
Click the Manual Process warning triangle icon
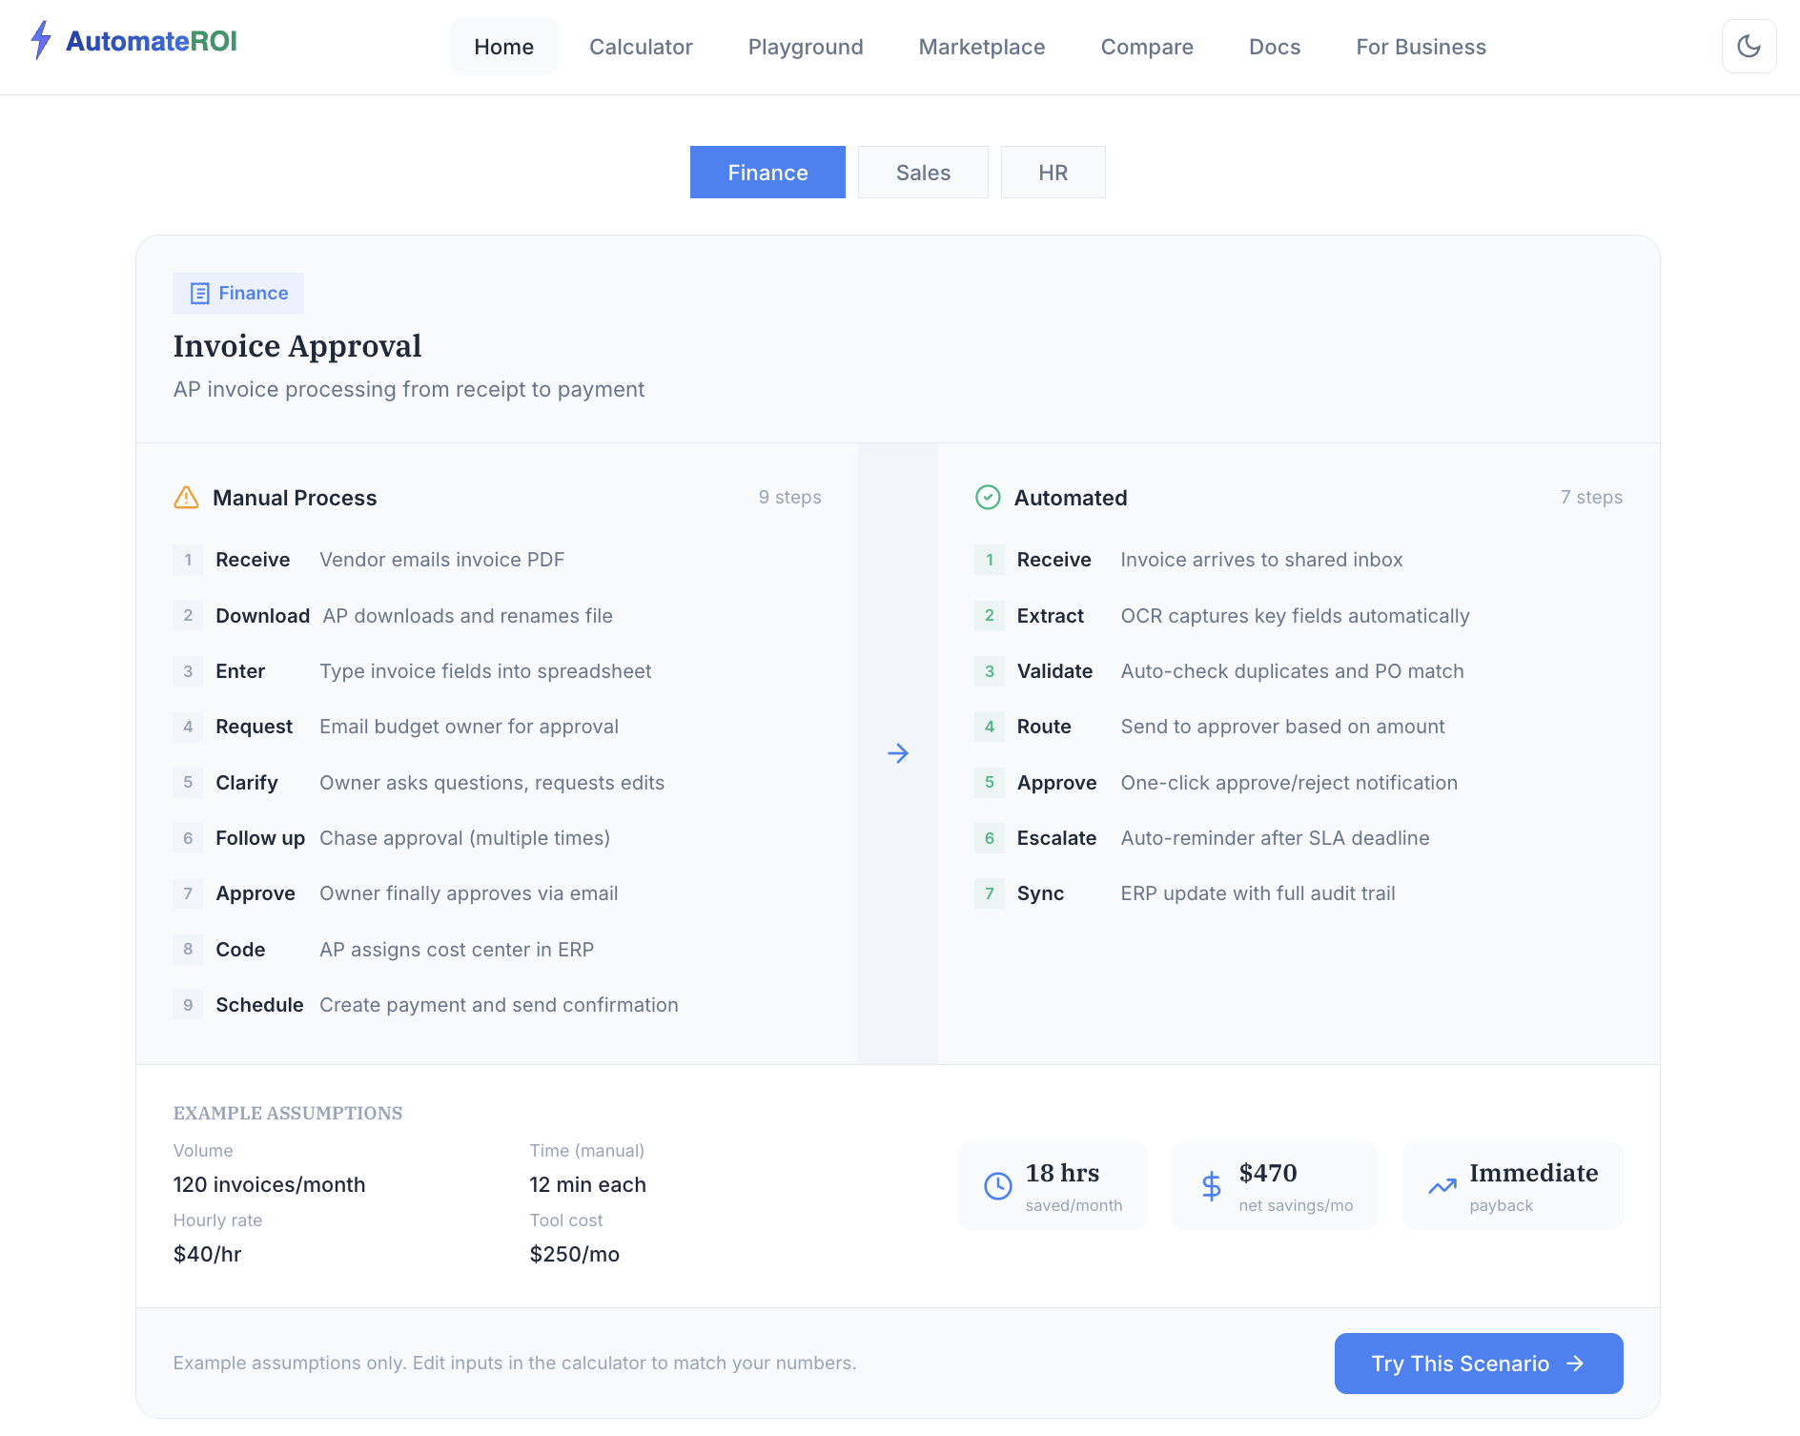[186, 498]
